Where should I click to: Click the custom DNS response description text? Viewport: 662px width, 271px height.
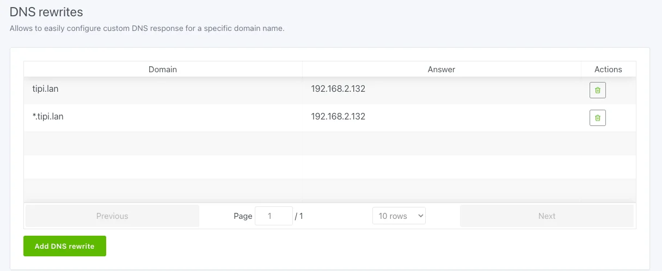147,28
